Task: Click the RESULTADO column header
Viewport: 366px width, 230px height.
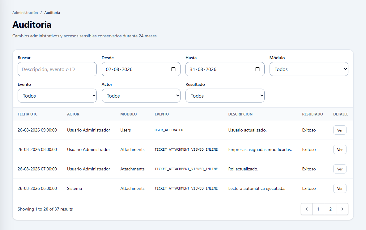Action: point(313,114)
